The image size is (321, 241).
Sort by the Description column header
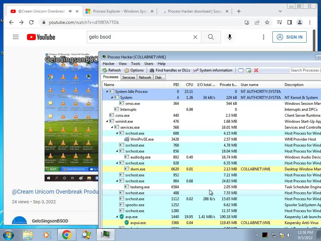tap(302, 85)
